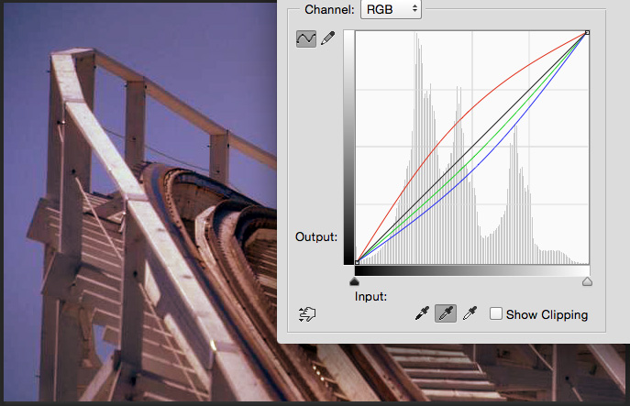Pick the white point eyedropper
630x406 pixels.
click(x=470, y=313)
